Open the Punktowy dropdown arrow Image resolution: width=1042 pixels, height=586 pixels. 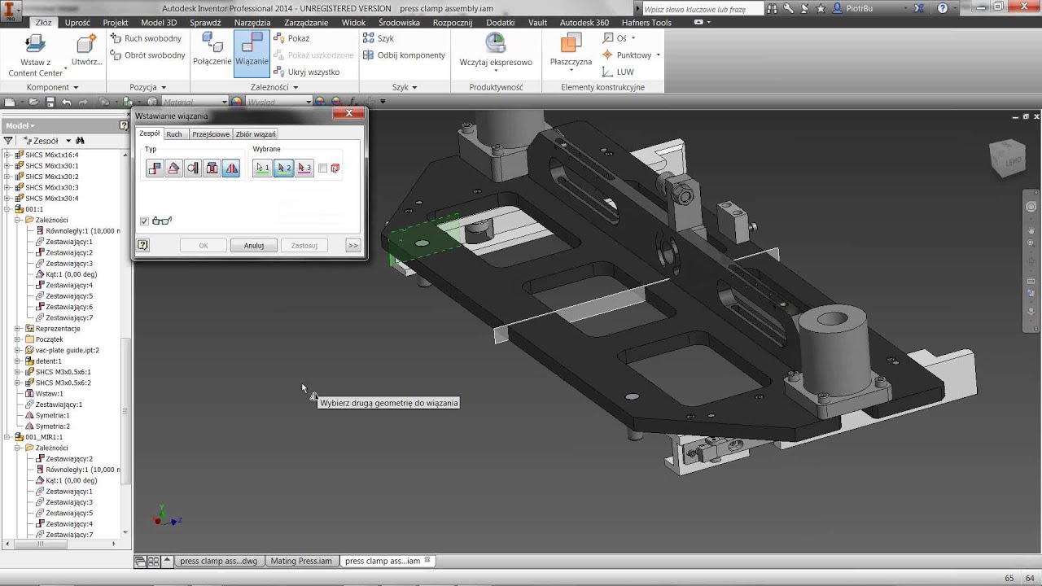[658, 55]
